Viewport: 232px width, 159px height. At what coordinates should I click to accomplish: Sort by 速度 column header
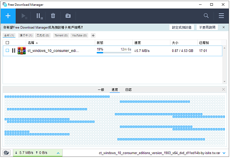coord(137,43)
